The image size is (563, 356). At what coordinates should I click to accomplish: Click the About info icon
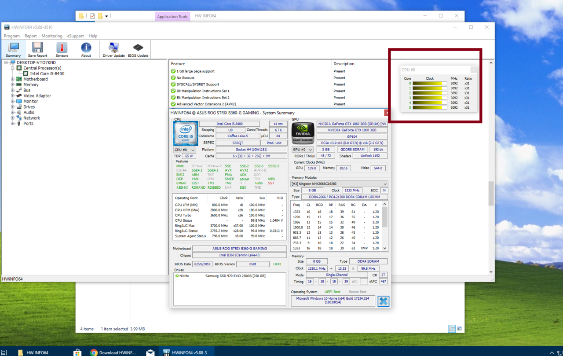[86, 50]
